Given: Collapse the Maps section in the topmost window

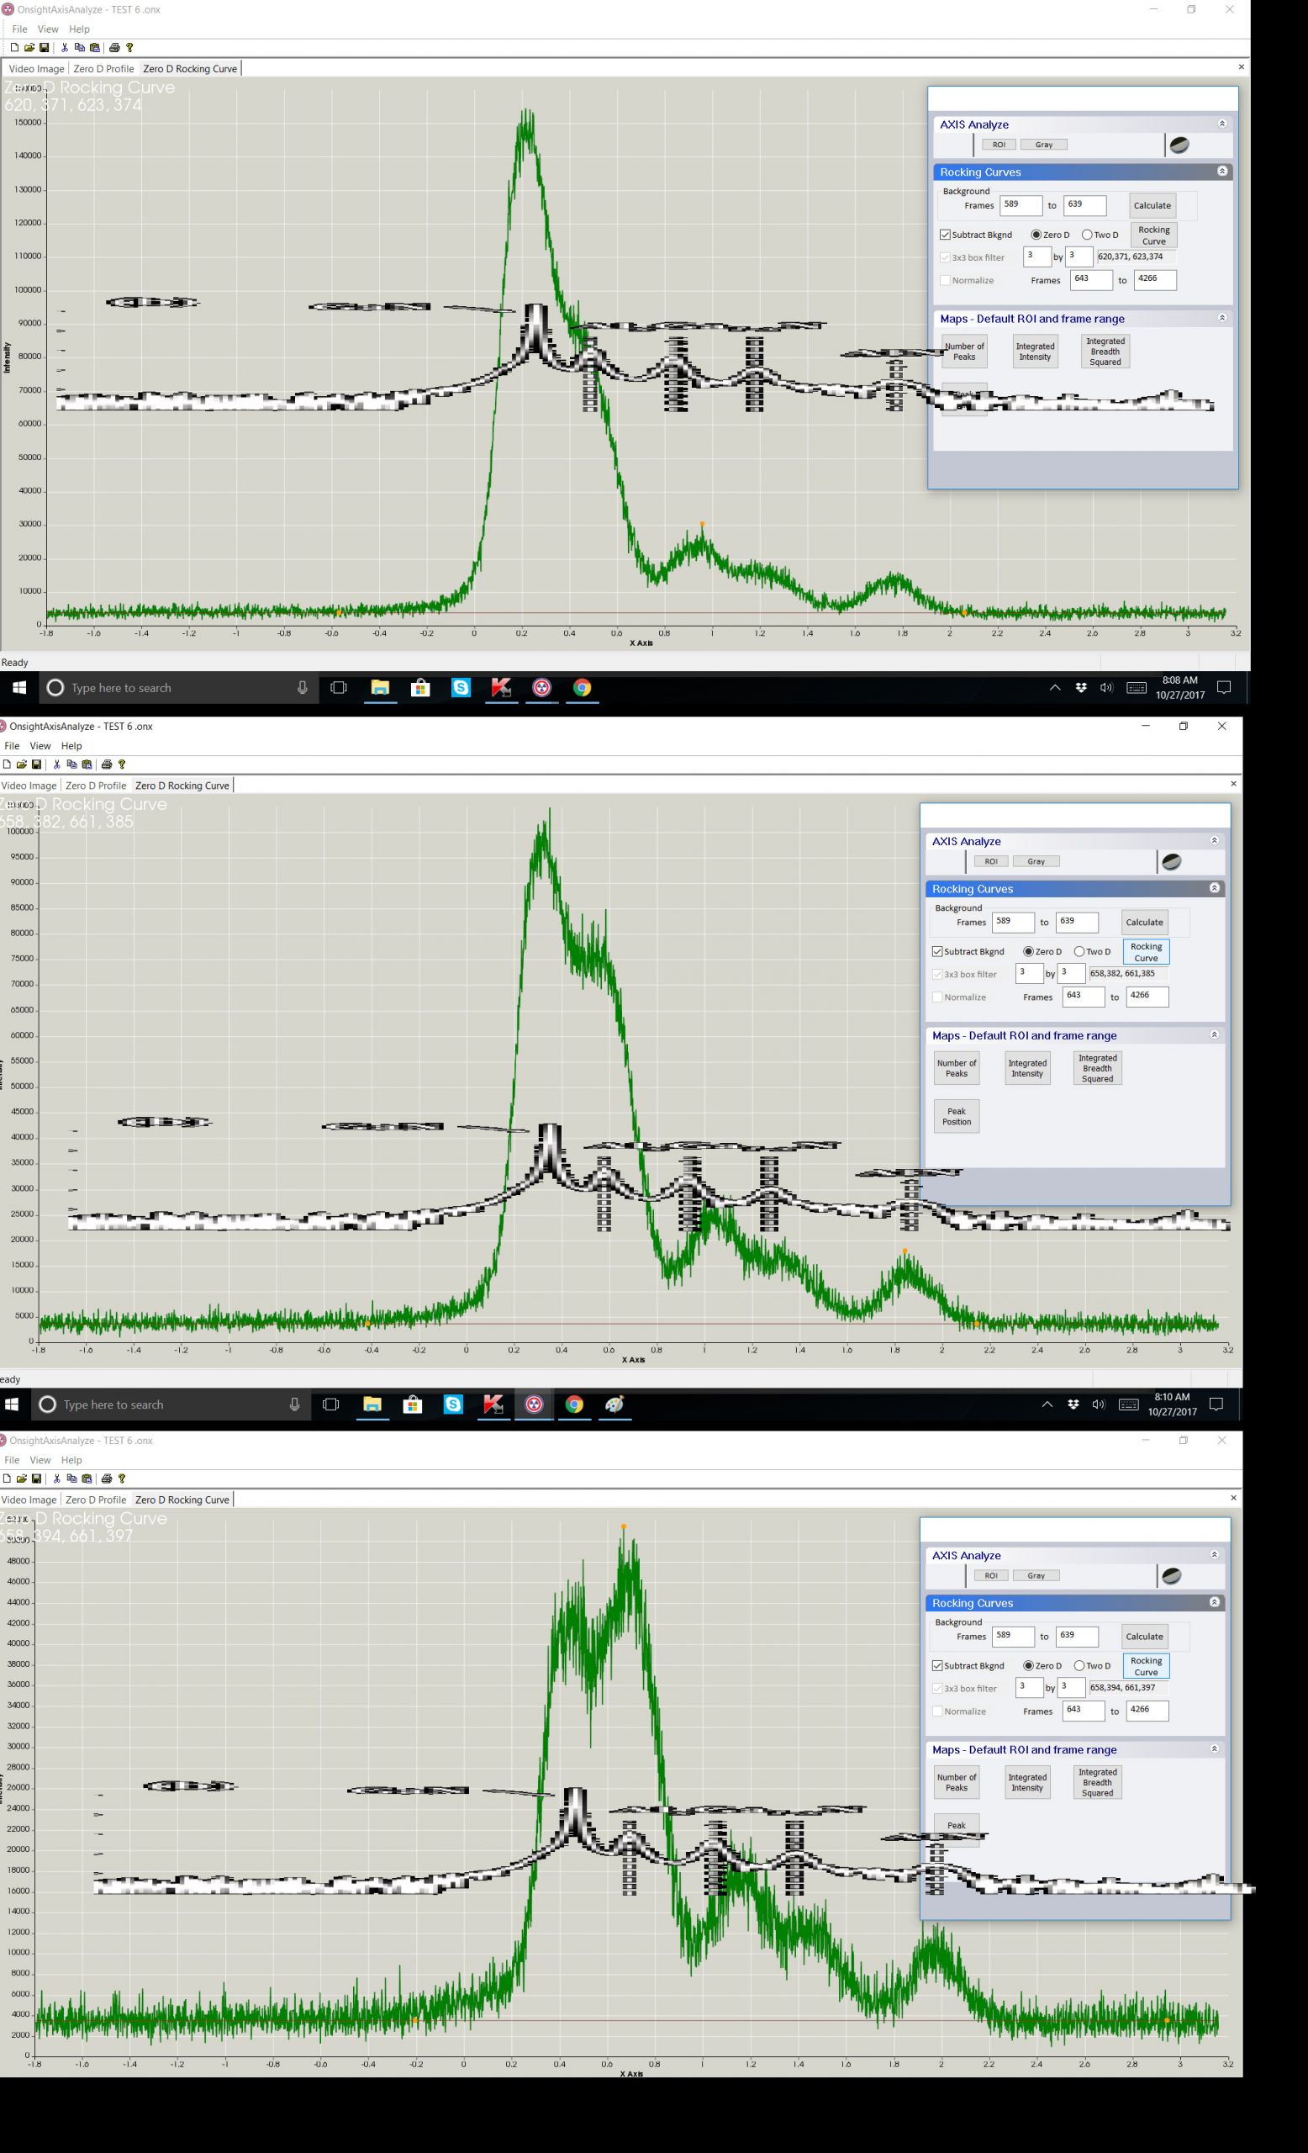Looking at the screenshot, I should click(1221, 318).
